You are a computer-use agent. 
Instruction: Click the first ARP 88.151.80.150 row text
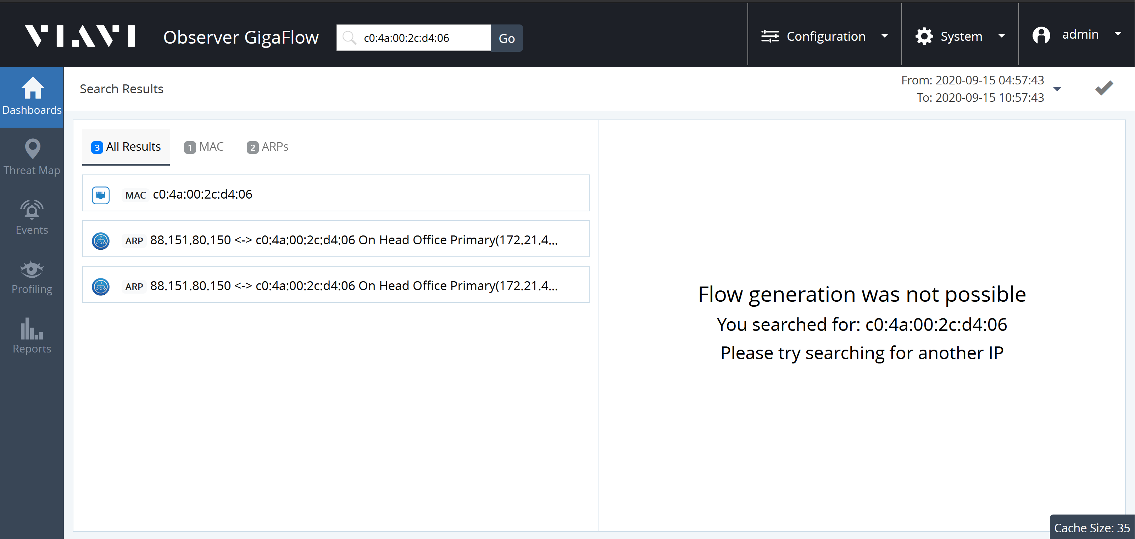pyautogui.click(x=354, y=240)
